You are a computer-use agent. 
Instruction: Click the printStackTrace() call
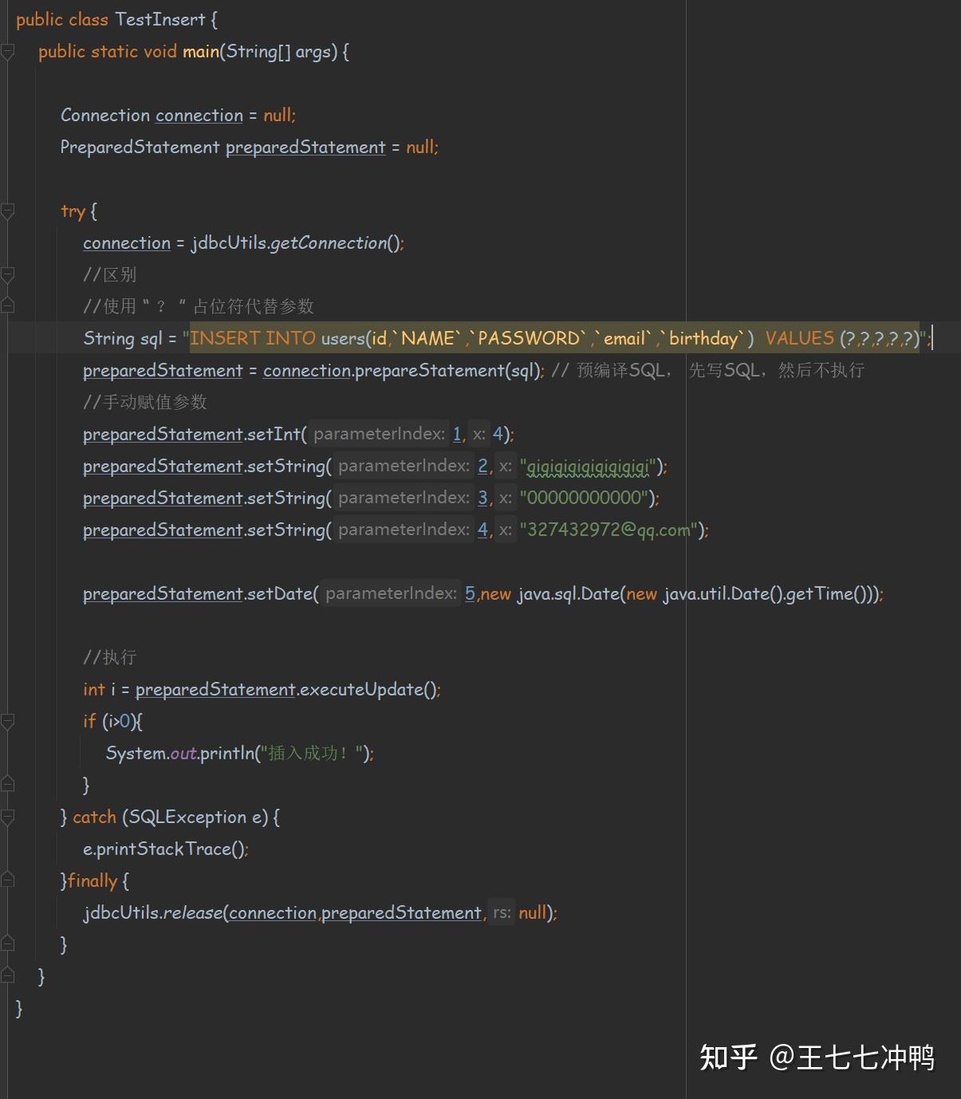(x=169, y=849)
